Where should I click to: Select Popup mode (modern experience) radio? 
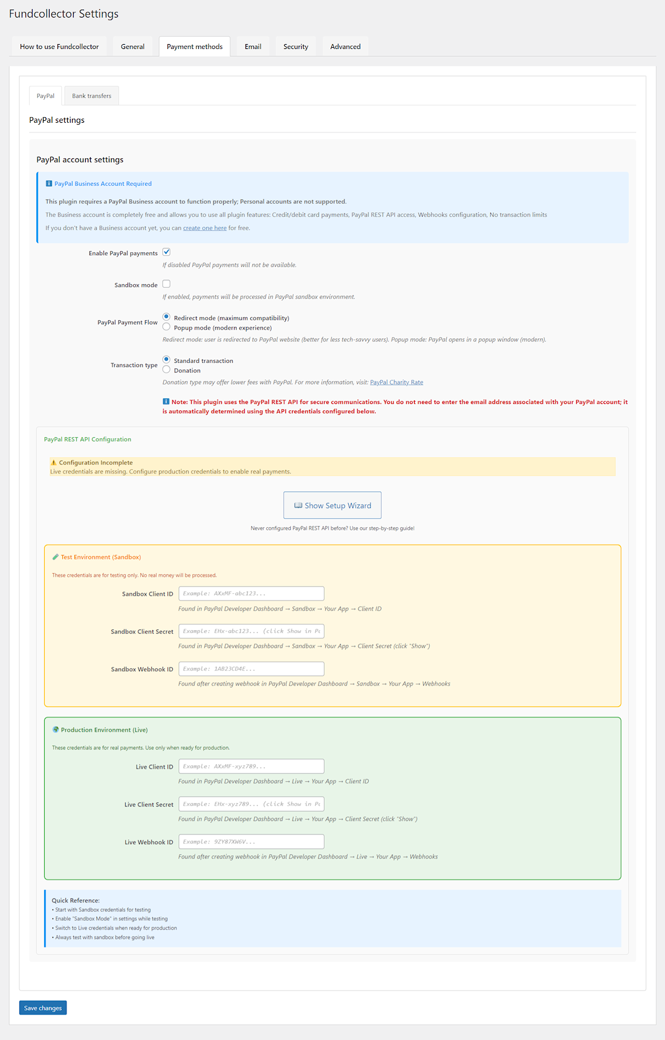[166, 327]
